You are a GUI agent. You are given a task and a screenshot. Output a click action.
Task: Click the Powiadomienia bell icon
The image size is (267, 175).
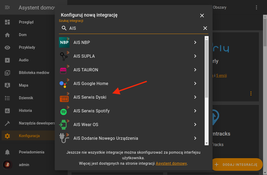pos(7,152)
